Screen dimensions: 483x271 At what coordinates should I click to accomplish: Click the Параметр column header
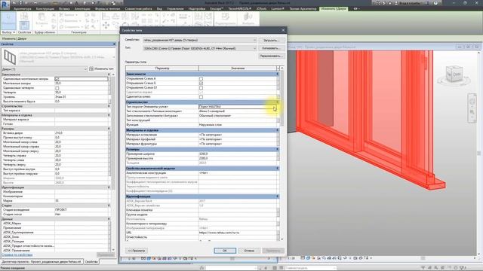(x=162, y=69)
